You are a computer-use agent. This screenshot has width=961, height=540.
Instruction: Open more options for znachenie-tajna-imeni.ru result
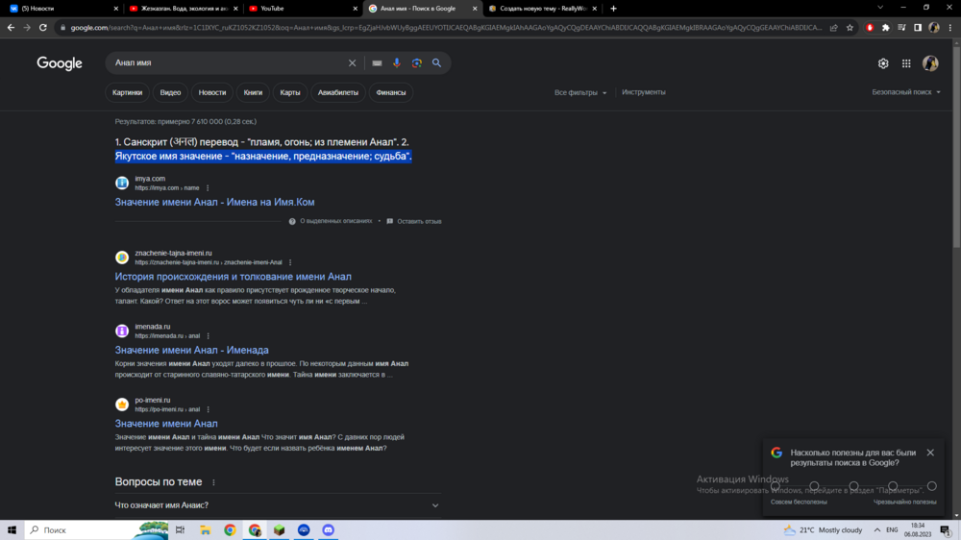pos(290,262)
